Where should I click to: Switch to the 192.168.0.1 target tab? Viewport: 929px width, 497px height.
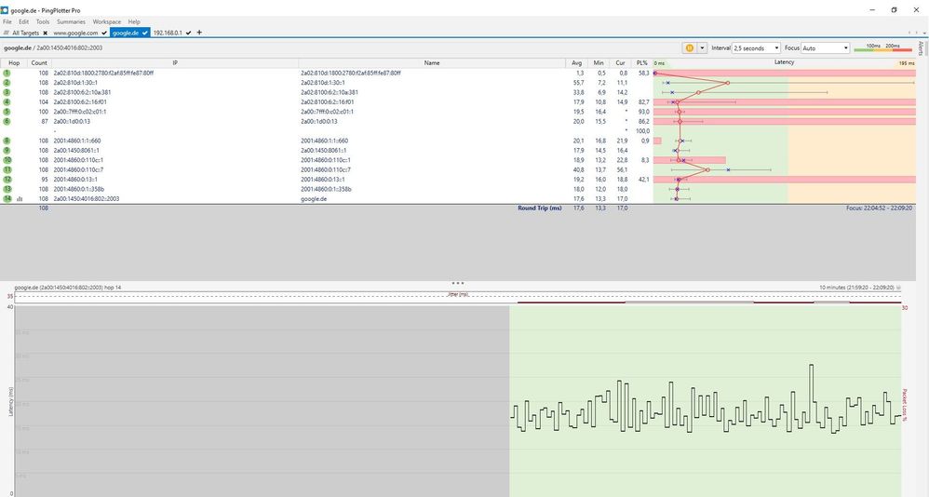[x=168, y=33]
